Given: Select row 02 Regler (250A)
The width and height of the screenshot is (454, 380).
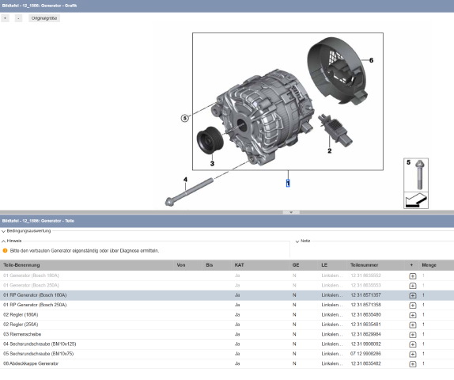Looking at the screenshot, I should (227, 325).
